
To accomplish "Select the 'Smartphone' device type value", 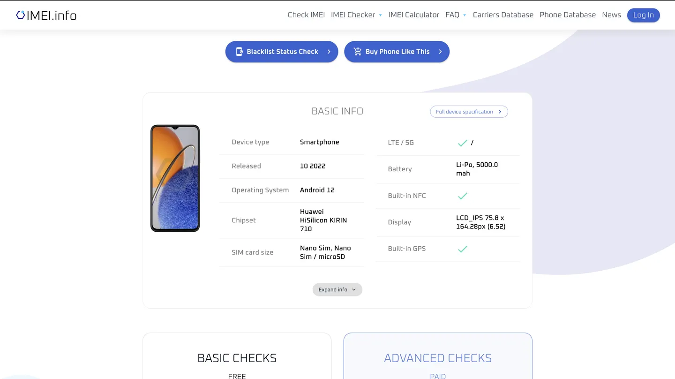I will pos(319,142).
